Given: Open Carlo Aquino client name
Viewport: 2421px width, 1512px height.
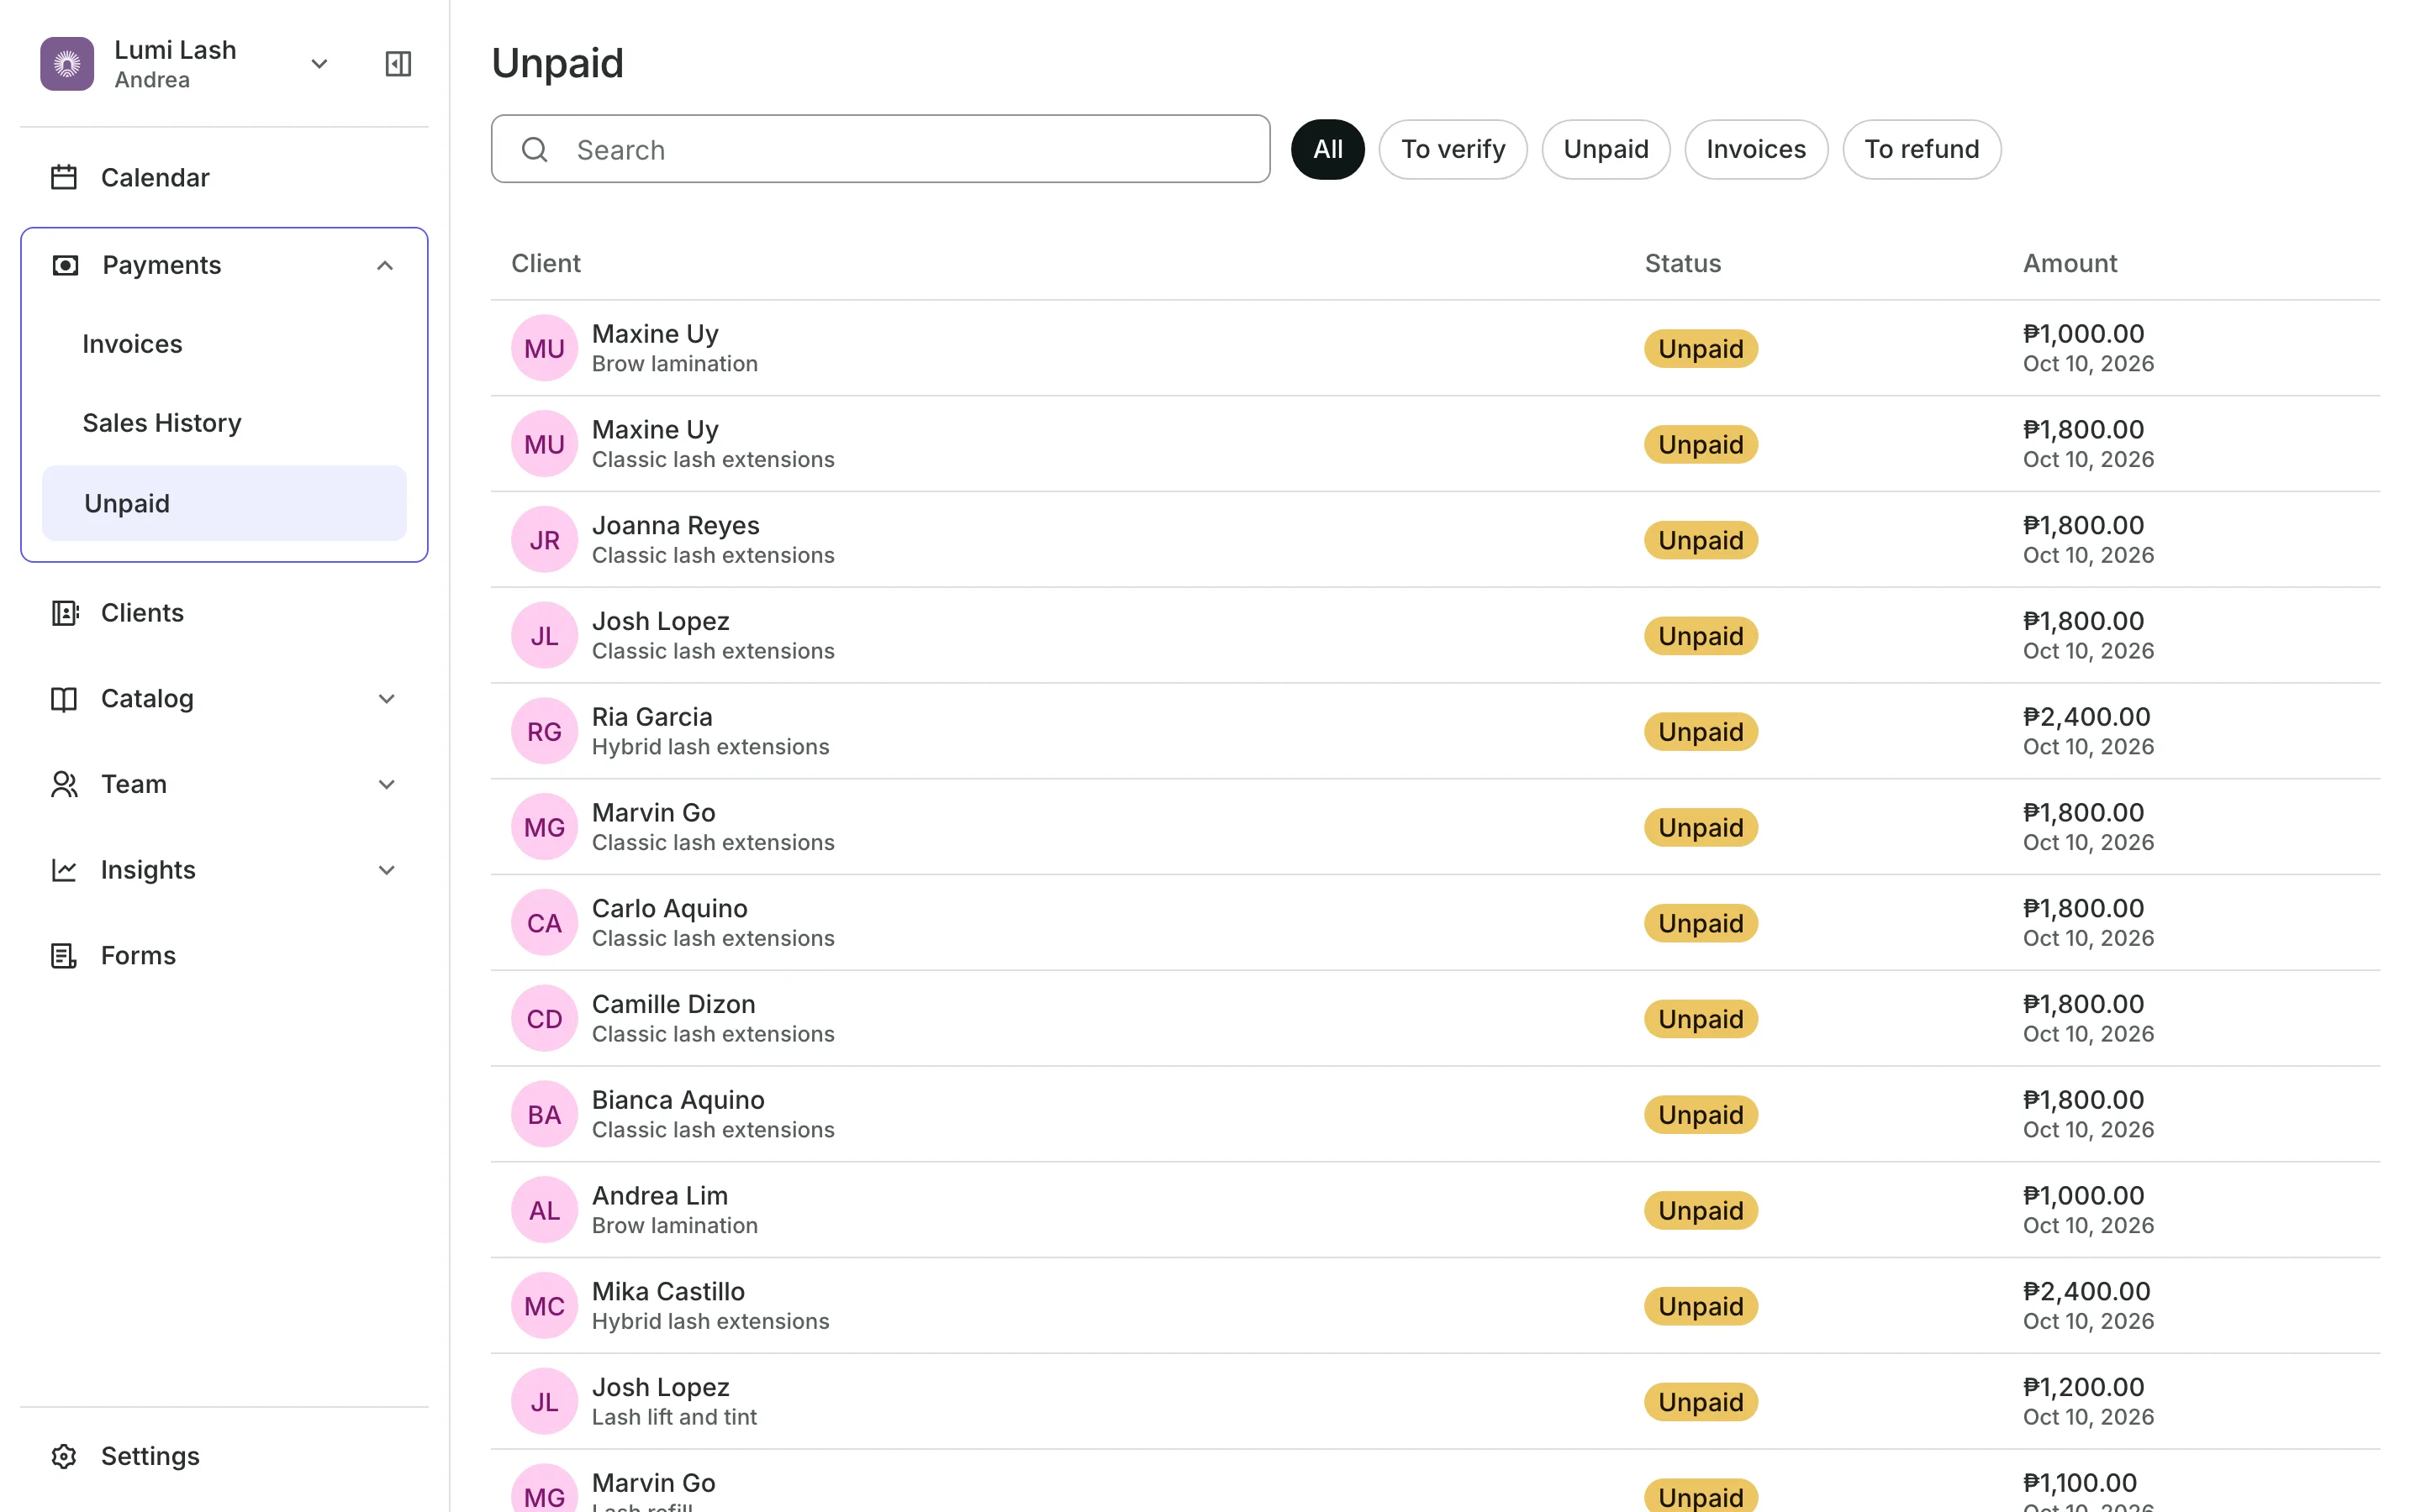Looking at the screenshot, I should point(669,908).
